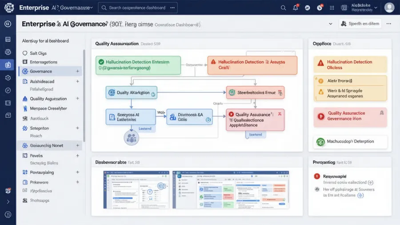The image size is (400, 225).
Task: Expand Povtausialng with its plus sign
Action: point(77,172)
